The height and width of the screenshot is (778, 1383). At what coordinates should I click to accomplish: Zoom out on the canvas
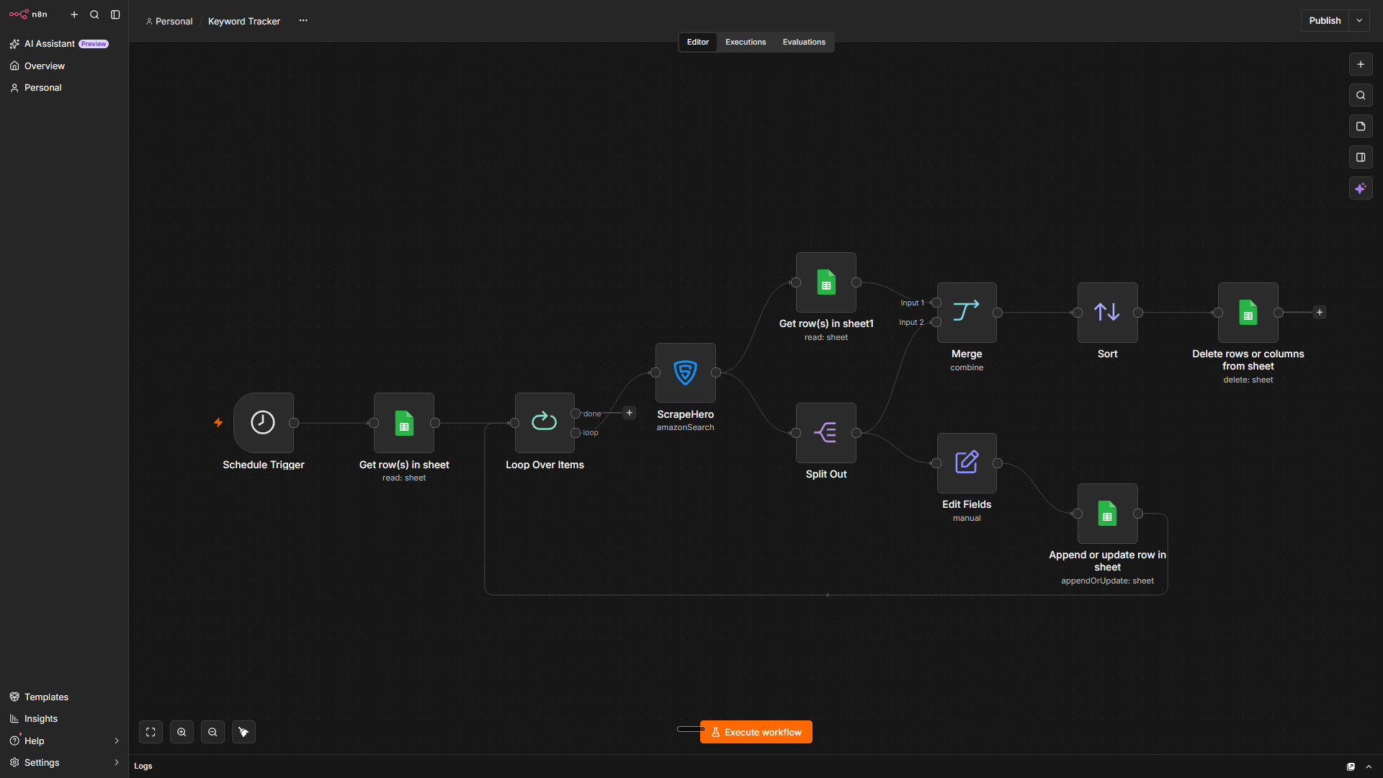212,732
